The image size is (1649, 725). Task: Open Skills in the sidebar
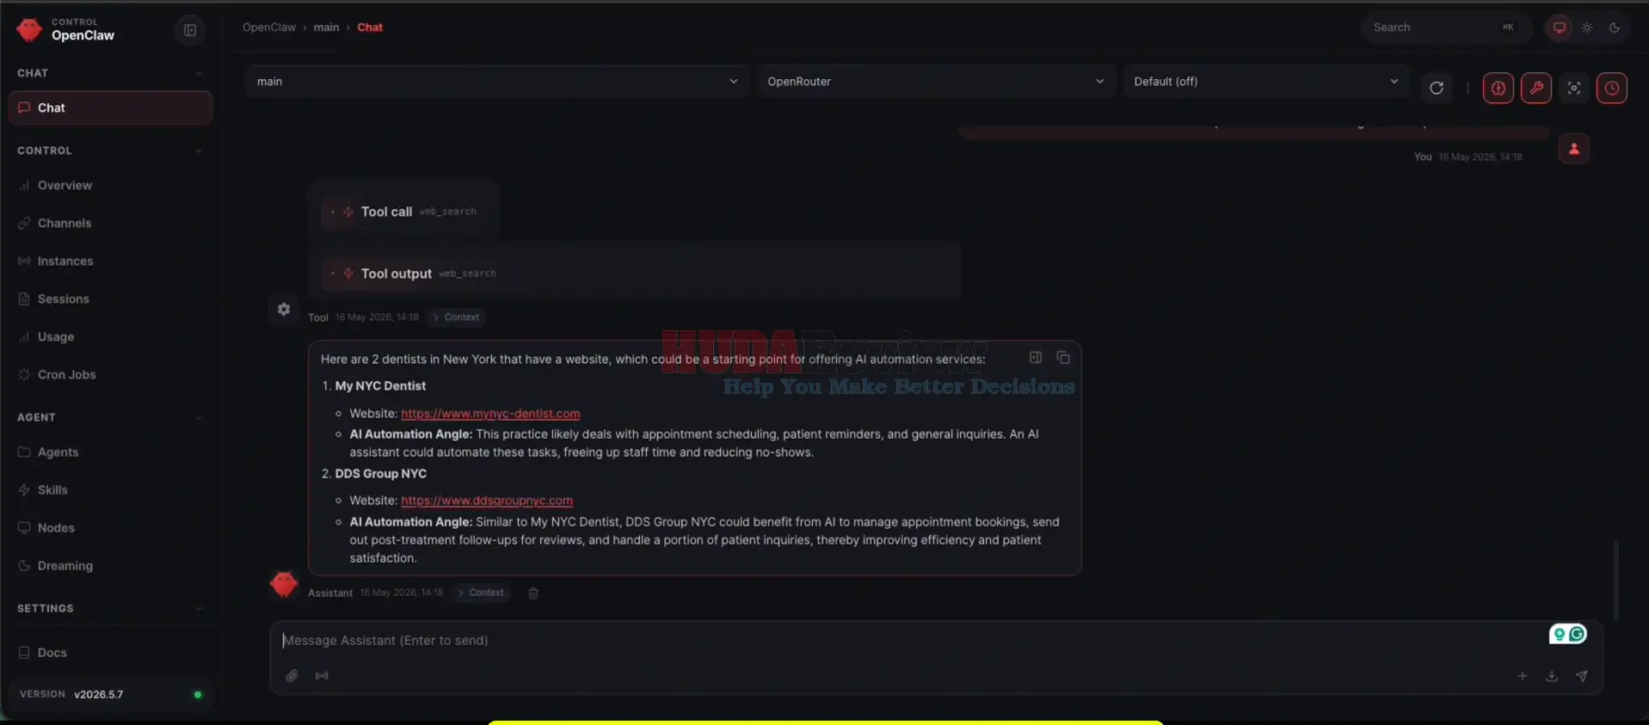[x=110, y=489]
